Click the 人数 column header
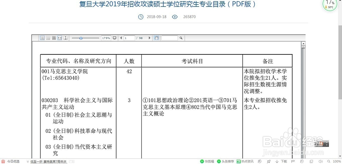Screen dimensions: 342x164 (x=129, y=61)
